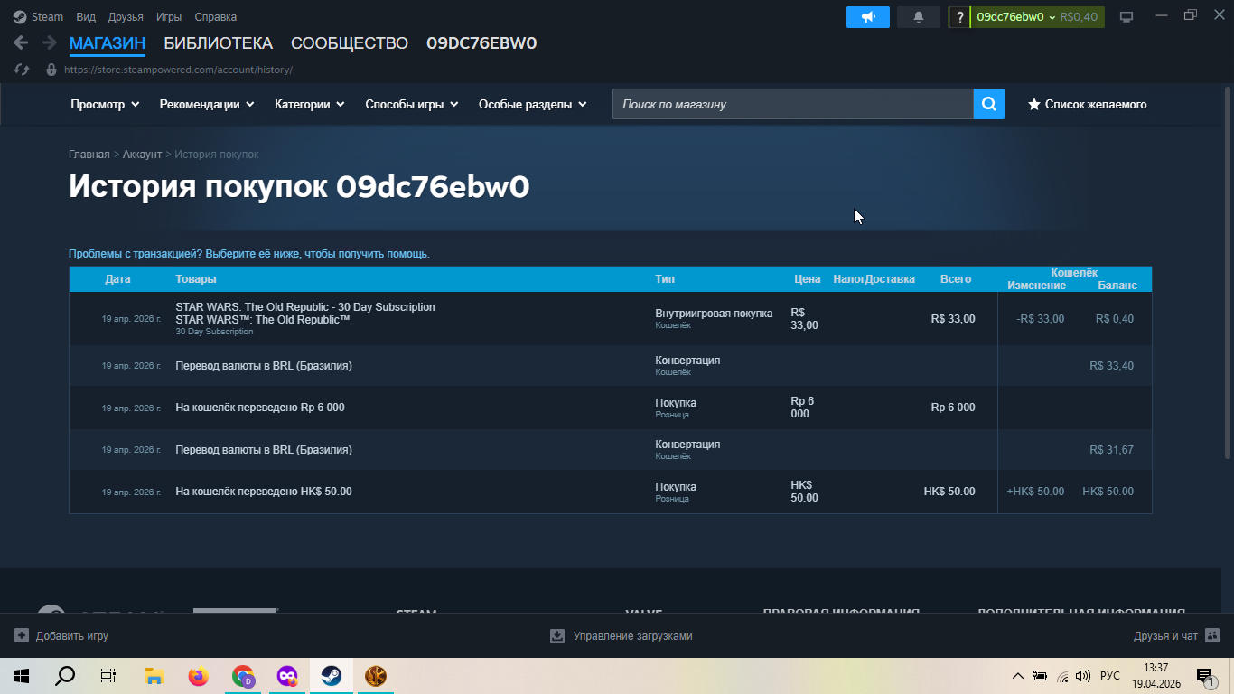
Task: Click the padlock icon beside URL
Action: click(51, 70)
